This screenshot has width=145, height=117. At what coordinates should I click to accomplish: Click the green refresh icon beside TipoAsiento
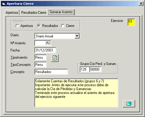(x=55, y=58)
